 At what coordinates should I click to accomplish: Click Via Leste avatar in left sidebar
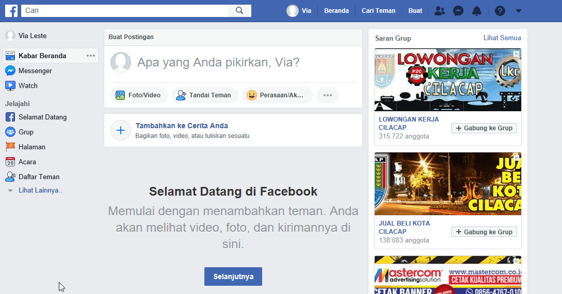[10, 36]
